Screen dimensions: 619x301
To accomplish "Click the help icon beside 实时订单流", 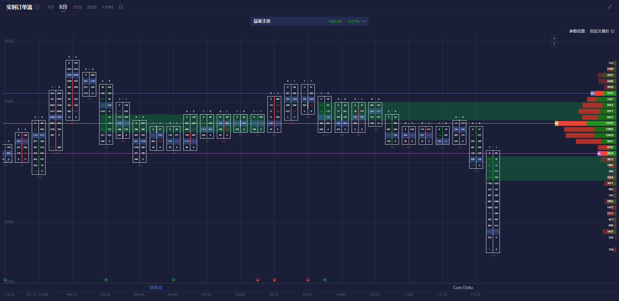I will pyautogui.click(x=37, y=7).
